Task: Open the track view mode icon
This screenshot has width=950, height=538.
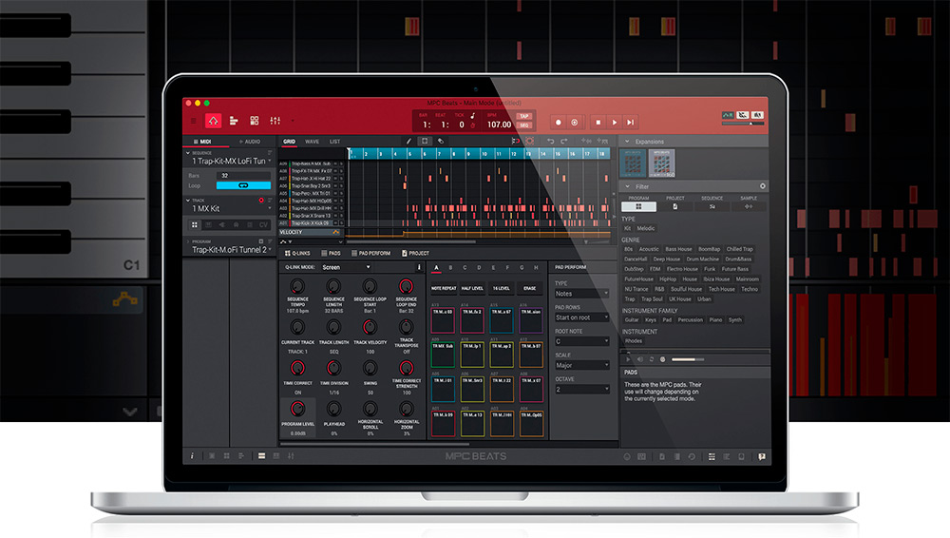Action: 234,122
